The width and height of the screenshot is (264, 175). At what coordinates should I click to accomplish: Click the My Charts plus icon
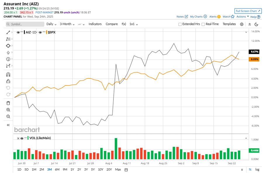[205, 16]
